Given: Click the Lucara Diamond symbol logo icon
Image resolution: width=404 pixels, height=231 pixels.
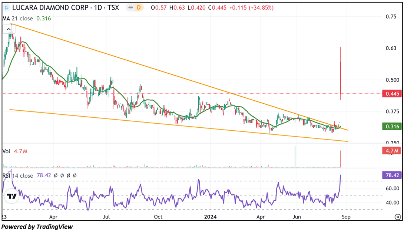Looking at the screenshot, I should (x=7, y=8).
